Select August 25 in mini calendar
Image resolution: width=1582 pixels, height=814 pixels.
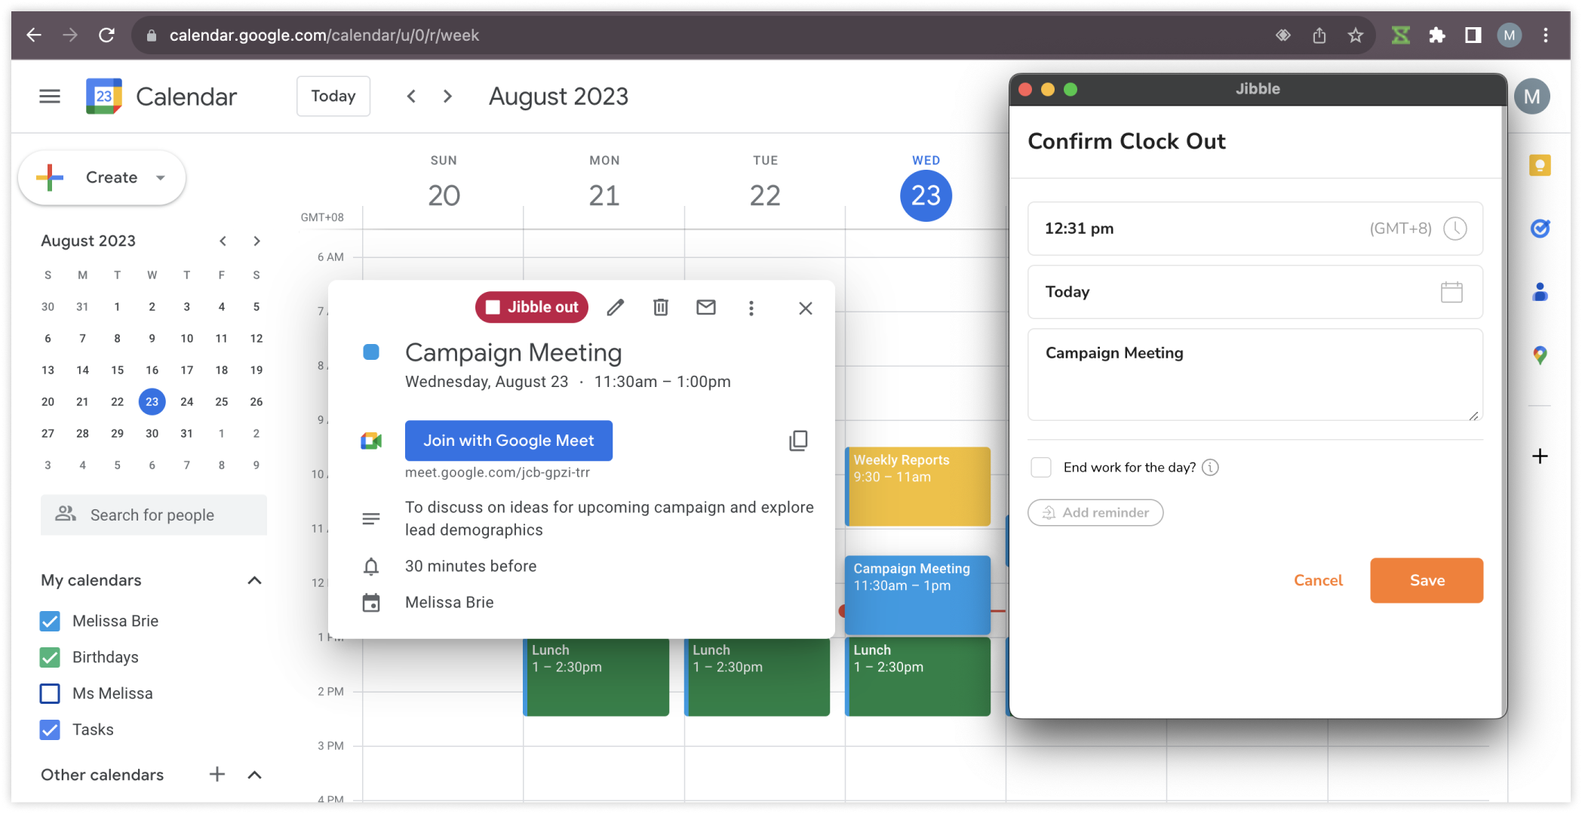(221, 401)
